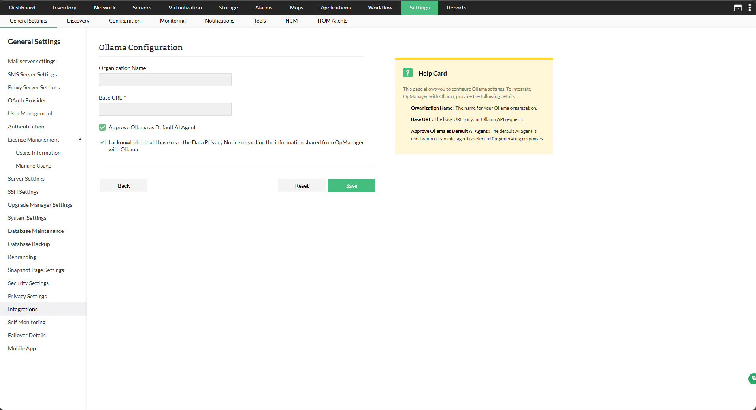756x410 pixels.
Task: Open the Virtualization menu
Action: coord(185,8)
